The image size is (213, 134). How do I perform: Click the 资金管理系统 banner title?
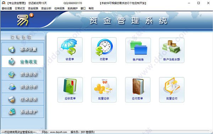tap(128, 21)
